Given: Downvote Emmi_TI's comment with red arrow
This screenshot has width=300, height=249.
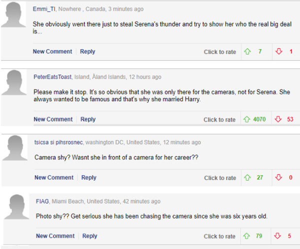Looking at the screenshot, I should pos(278,51).
